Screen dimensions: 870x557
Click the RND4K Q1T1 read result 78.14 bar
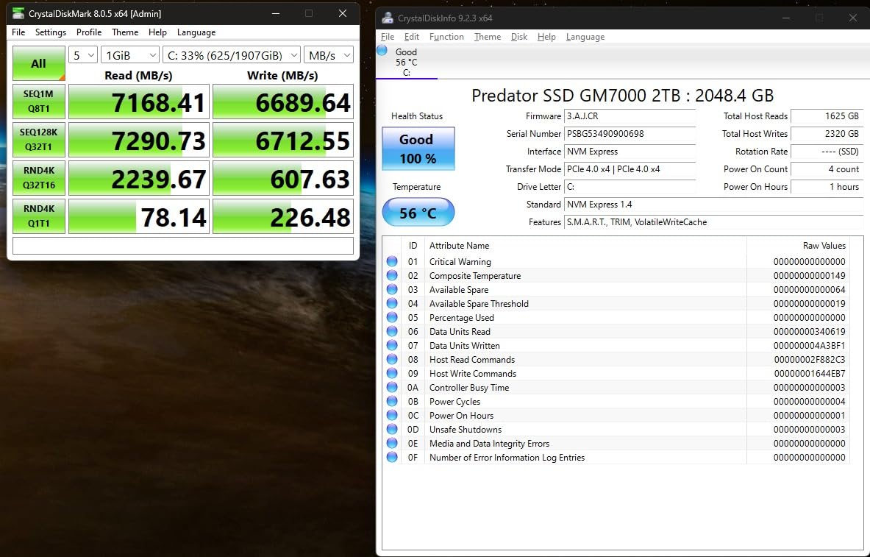coord(139,216)
